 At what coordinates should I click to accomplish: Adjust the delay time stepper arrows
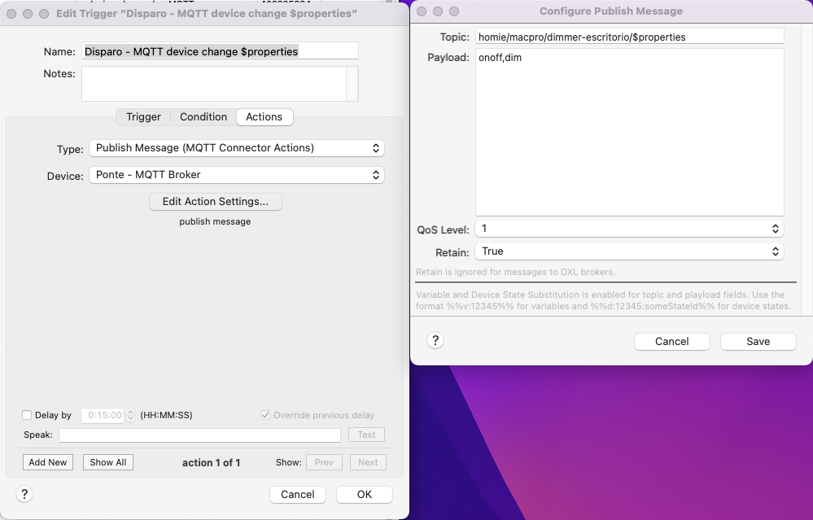(x=131, y=415)
